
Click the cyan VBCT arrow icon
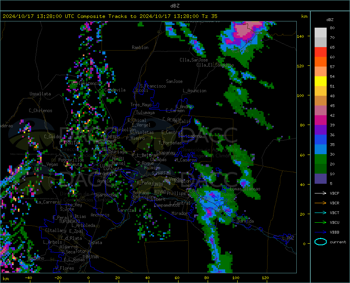tap(320, 213)
